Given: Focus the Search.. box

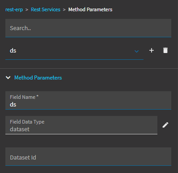Looking at the screenshot, I should tap(88, 28).
